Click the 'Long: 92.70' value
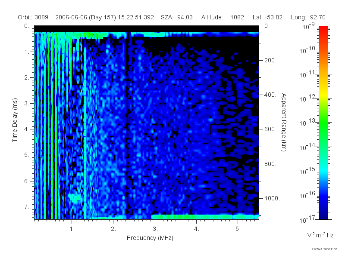Screen dimensions: 345x258 308,17
